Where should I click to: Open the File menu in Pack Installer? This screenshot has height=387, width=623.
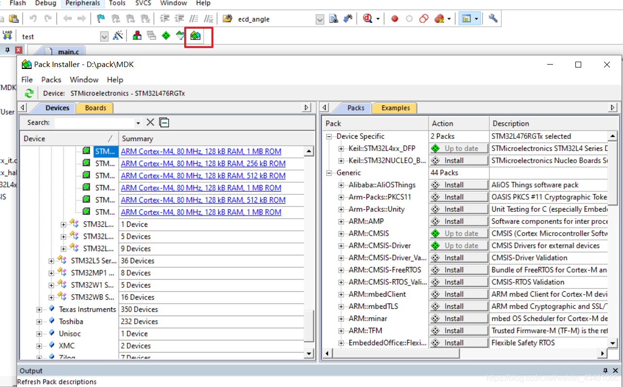tap(27, 80)
